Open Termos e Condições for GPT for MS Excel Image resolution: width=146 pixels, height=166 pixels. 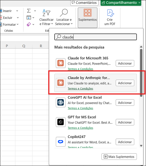click(x=80, y=128)
